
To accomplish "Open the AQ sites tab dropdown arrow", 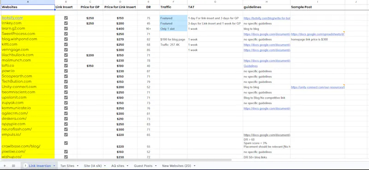I will pos(127,166).
